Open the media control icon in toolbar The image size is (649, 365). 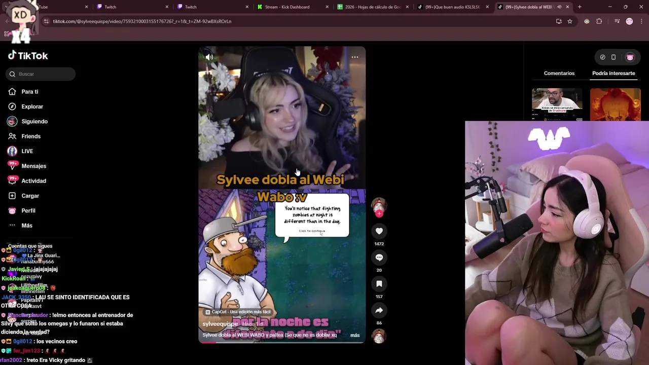tap(617, 21)
